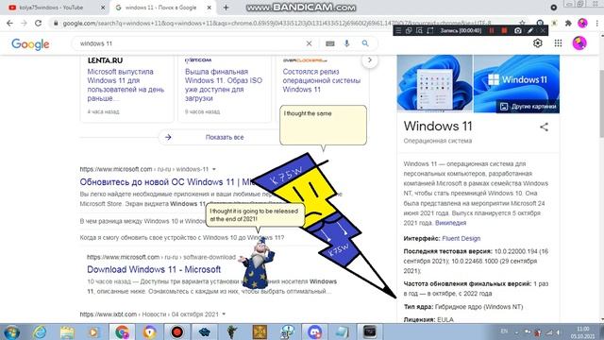Click Другие картинки more images button
The height and width of the screenshot is (340, 604).
pyautogui.click(x=528, y=107)
